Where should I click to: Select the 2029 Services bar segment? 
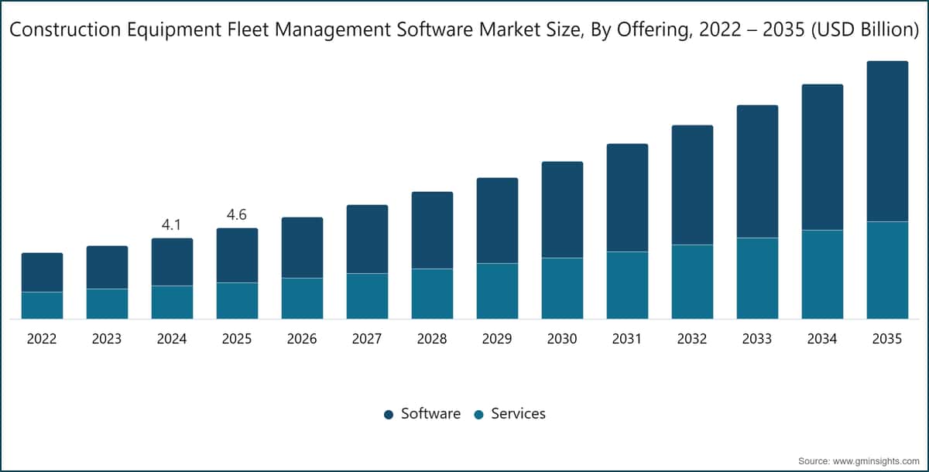pos(497,291)
